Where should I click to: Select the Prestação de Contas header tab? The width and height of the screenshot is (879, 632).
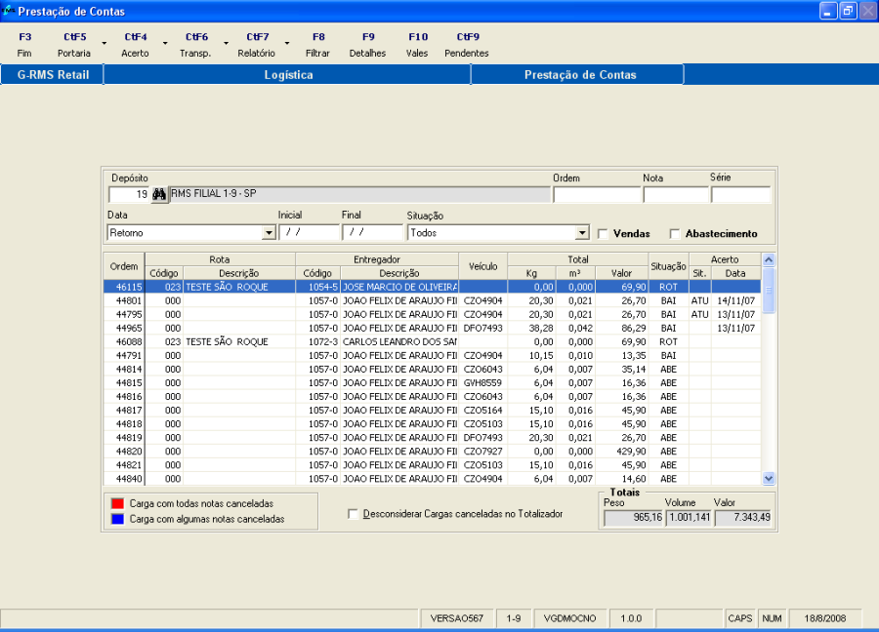[579, 75]
